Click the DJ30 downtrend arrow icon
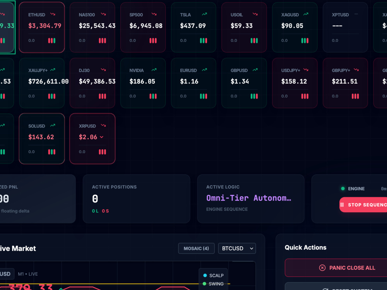This screenshot has height=290, width=387. 103,70
